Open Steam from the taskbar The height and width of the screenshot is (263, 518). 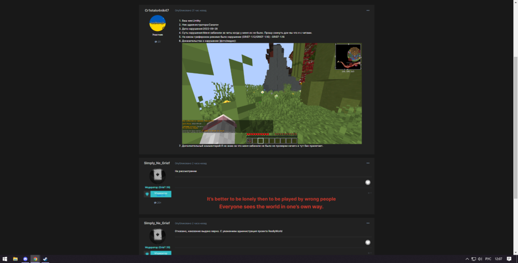click(x=45, y=259)
